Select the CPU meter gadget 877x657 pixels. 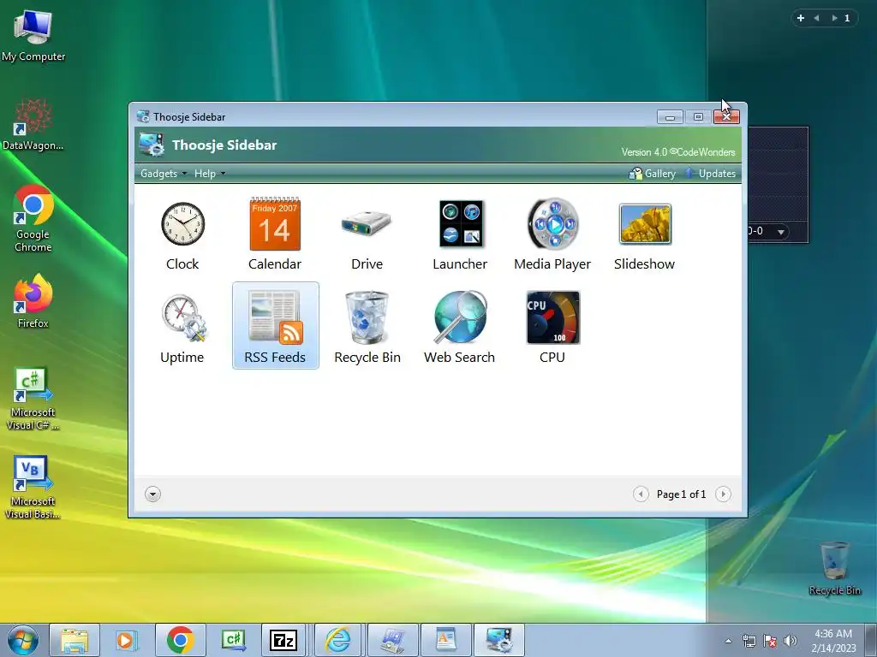(552, 327)
